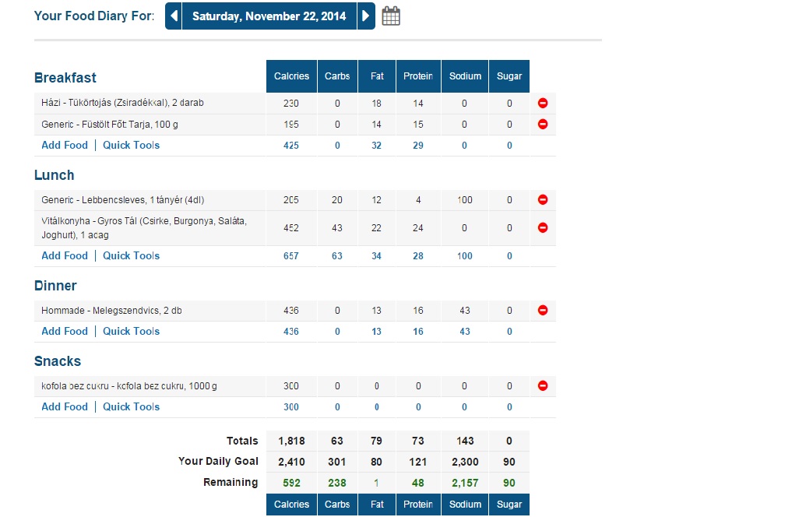Click the top Calories column header
The height and width of the screenshot is (517, 785).
[291, 76]
